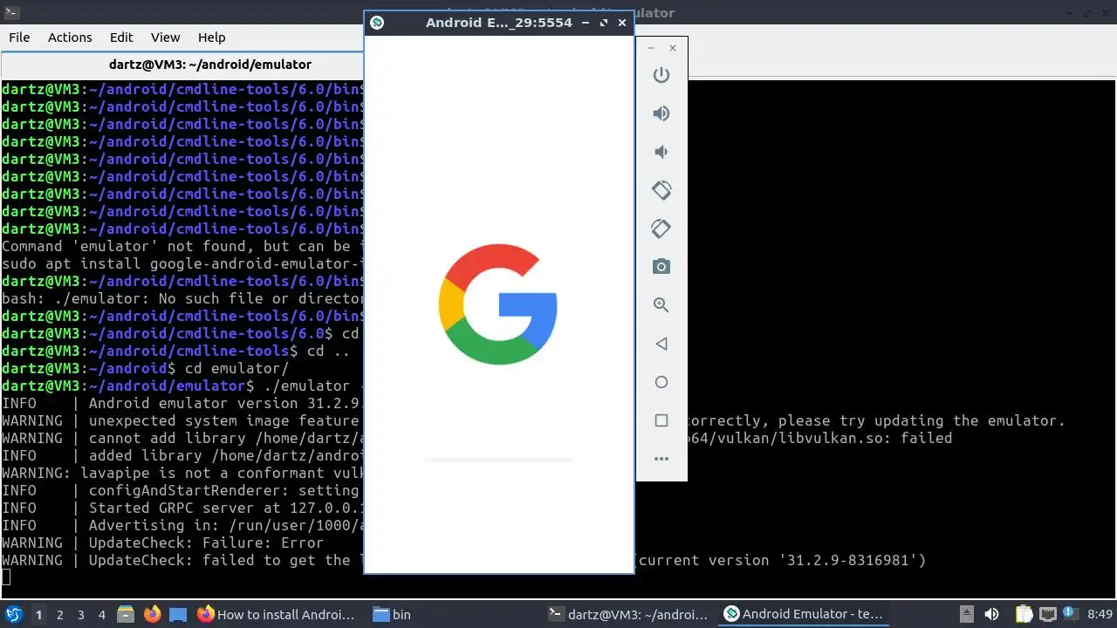Switch to virtual desktop 1
The image size is (1117, 628).
click(x=38, y=615)
